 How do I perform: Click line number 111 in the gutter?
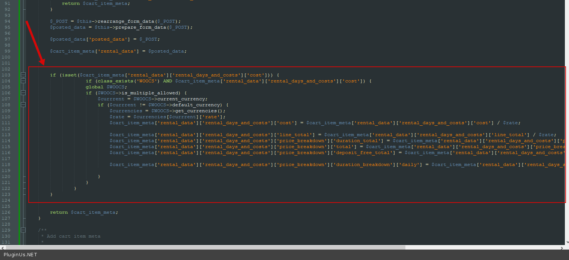pos(7,123)
